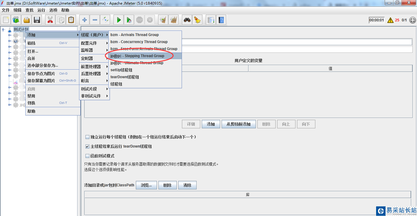
Task: Open 选项 menu in menu bar
Action: point(53,10)
